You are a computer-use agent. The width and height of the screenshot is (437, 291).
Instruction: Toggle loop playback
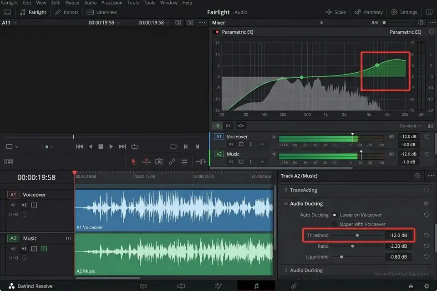click(x=135, y=146)
